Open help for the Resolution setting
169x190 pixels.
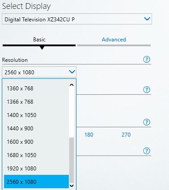point(147,60)
